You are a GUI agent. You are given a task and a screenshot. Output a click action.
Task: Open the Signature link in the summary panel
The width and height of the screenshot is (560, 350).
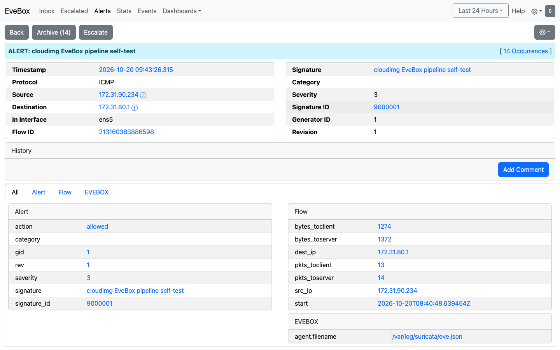pyautogui.click(x=422, y=70)
